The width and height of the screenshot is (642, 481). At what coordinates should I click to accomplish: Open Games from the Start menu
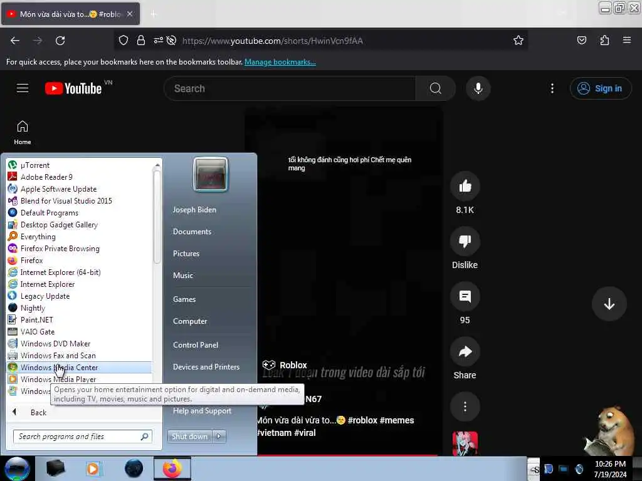184,299
